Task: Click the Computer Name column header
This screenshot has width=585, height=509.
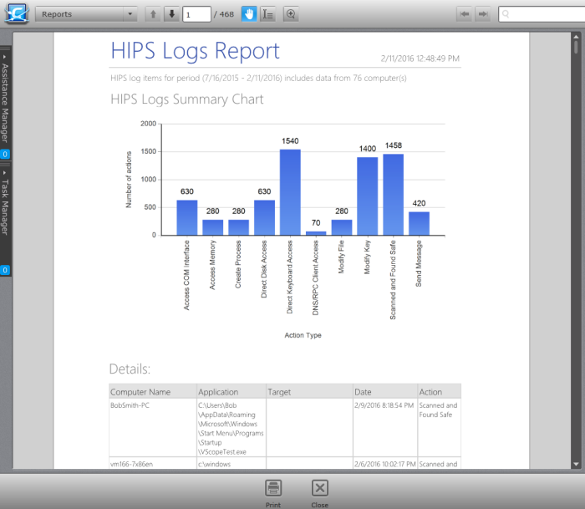Action: (153, 392)
